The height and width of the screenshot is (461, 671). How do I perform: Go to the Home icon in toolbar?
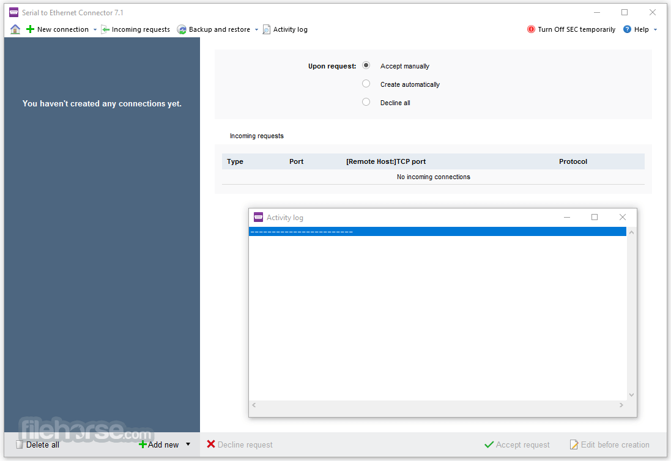coord(15,29)
